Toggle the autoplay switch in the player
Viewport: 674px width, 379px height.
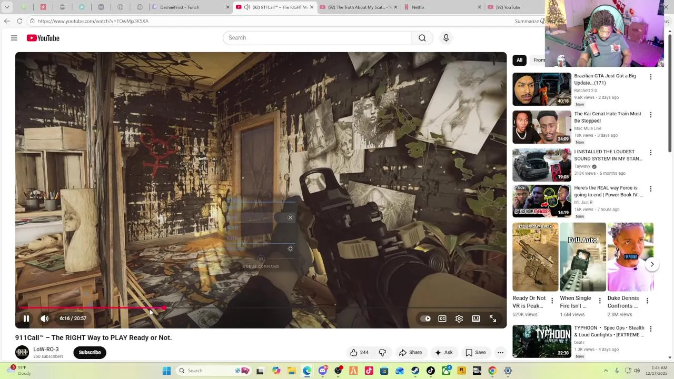point(425,318)
